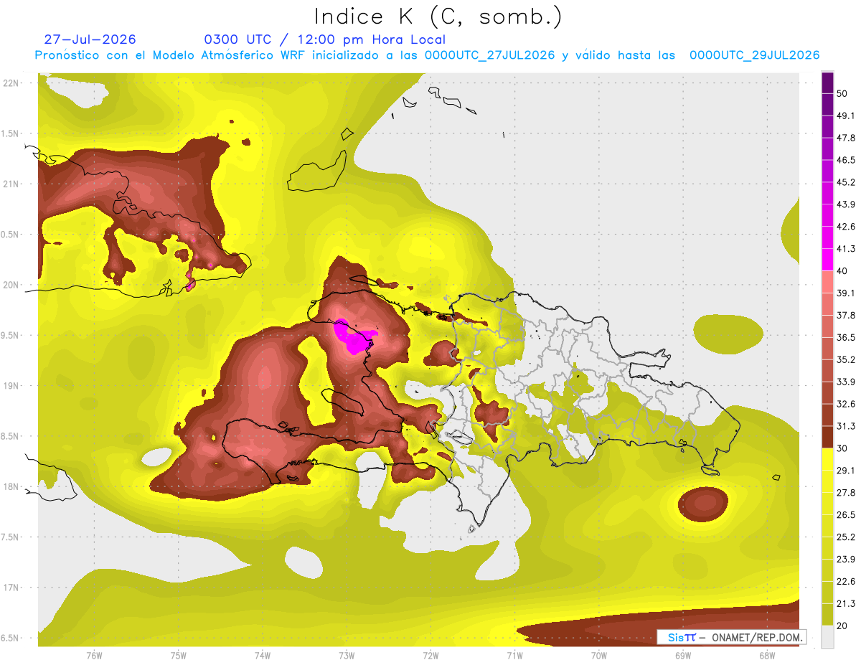Select the date text "27-Jul-2026"
The image size is (861, 665).
[x=90, y=39]
